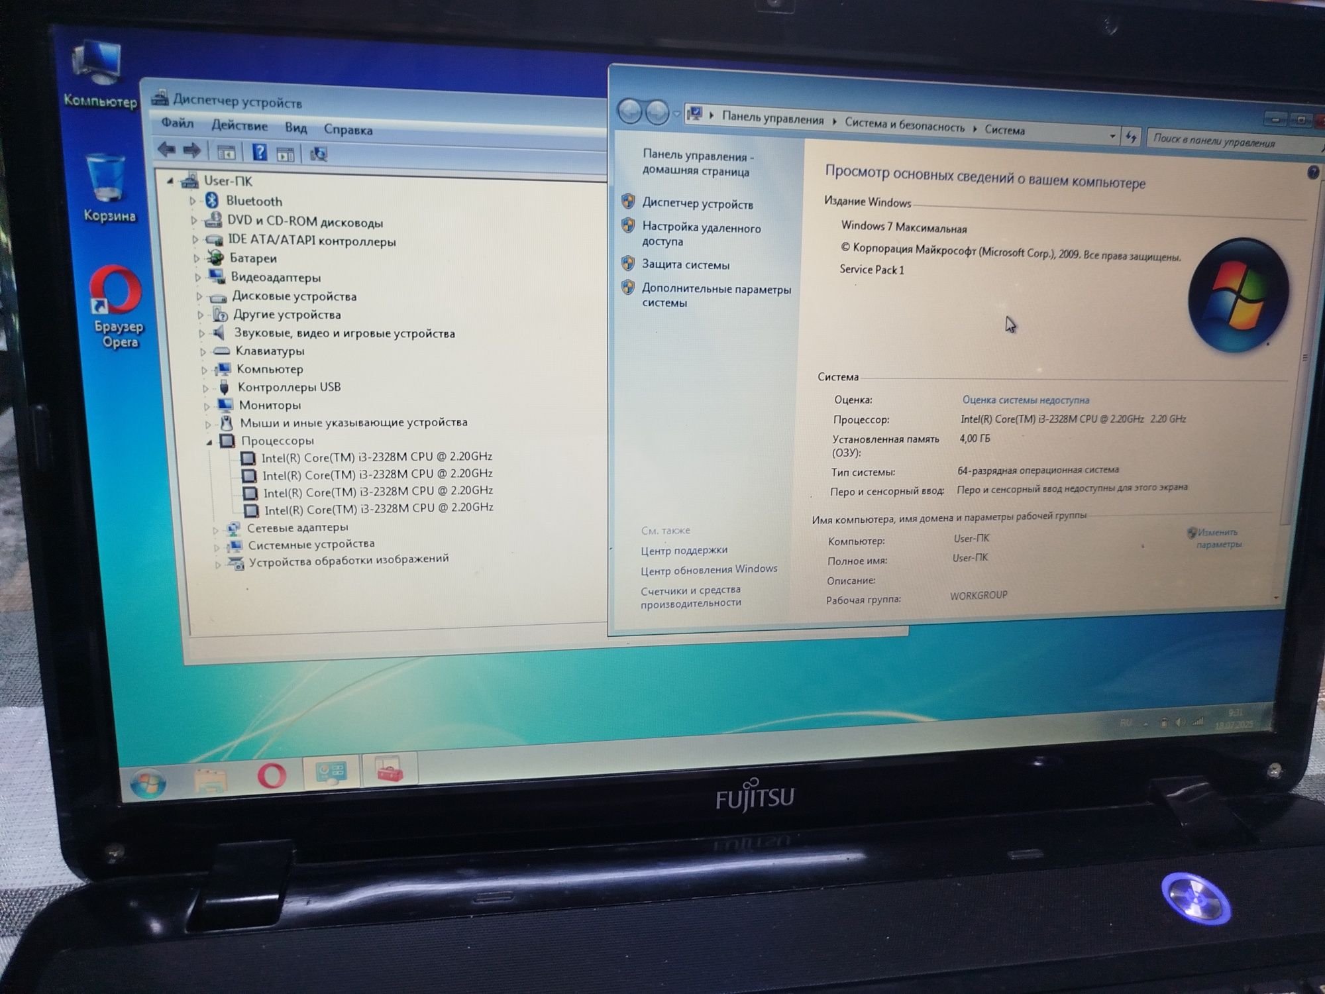Expand DVD и CD-ROM дисководы node
Screen dimensions: 1325x994
pyautogui.click(x=193, y=220)
